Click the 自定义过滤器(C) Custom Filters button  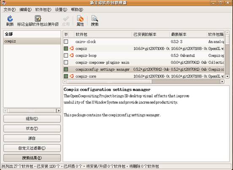pos(32,148)
